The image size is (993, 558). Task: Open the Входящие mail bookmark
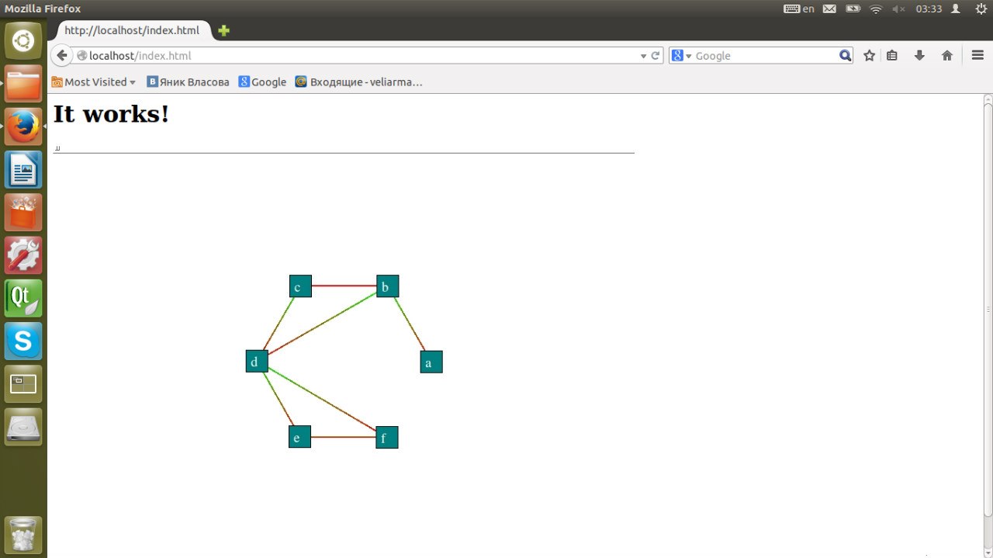[358, 81]
